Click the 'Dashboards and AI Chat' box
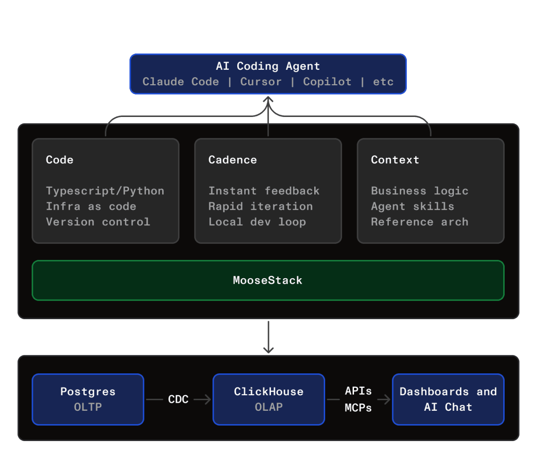This screenshot has width=537, height=459. 448,399
